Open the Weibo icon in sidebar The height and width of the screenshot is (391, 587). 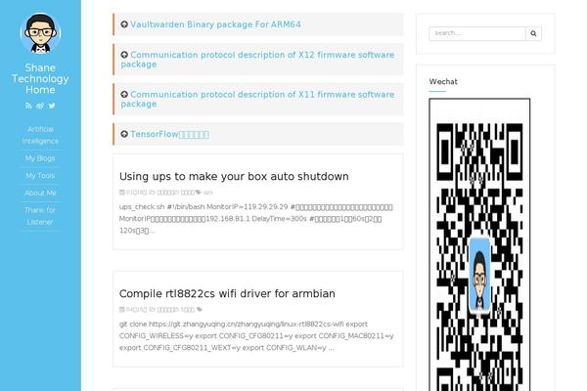pyautogui.click(x=40, y=106)
